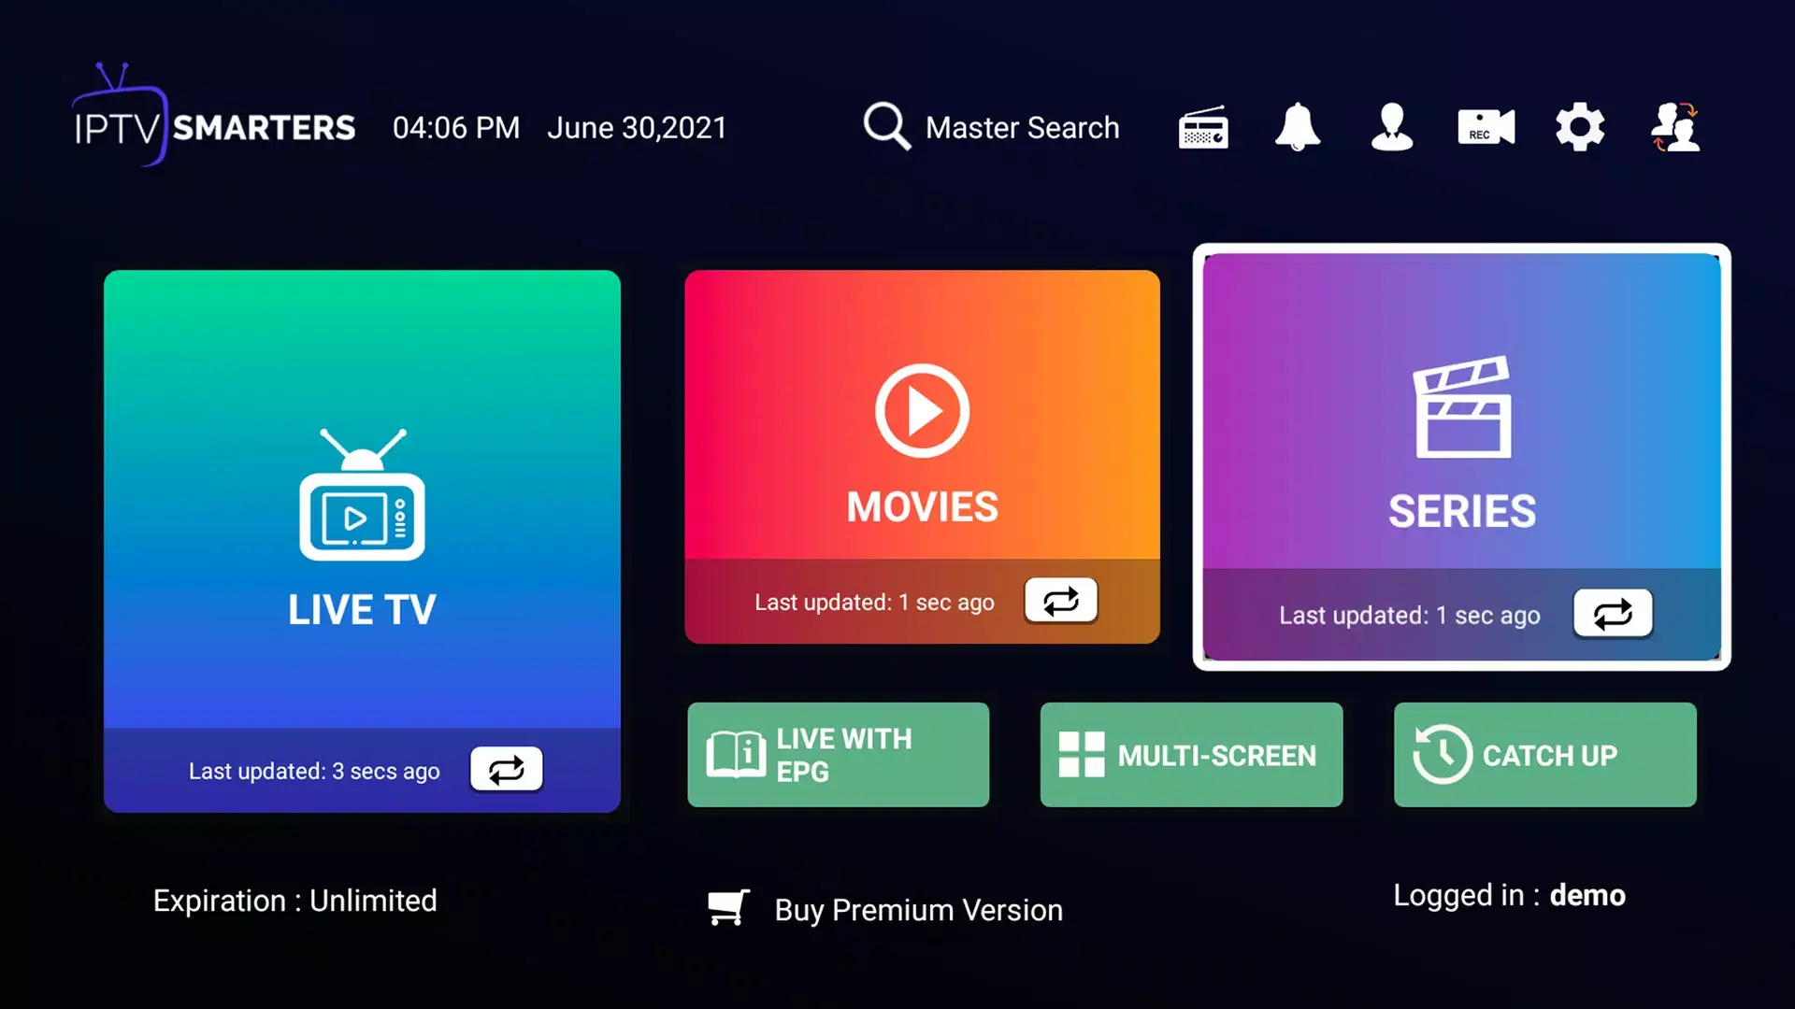
Task: Open multi-user account switcher
Action: tap(1674, 128)
